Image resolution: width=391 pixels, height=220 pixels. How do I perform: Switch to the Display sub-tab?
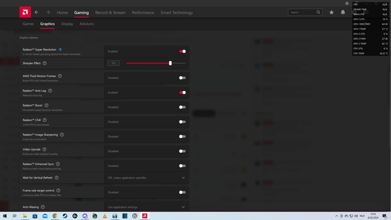(x=67, y=24)
